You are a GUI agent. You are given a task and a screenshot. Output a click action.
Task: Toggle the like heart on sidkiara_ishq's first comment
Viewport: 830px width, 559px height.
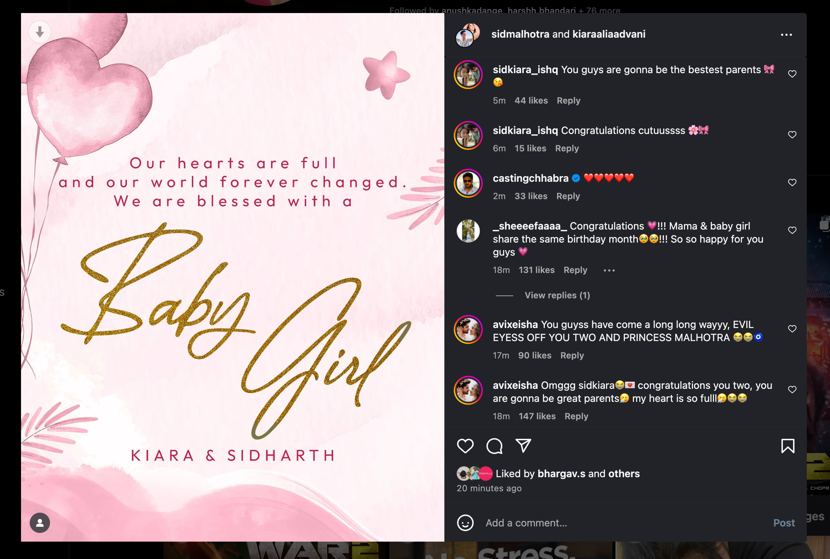[792, 73]
